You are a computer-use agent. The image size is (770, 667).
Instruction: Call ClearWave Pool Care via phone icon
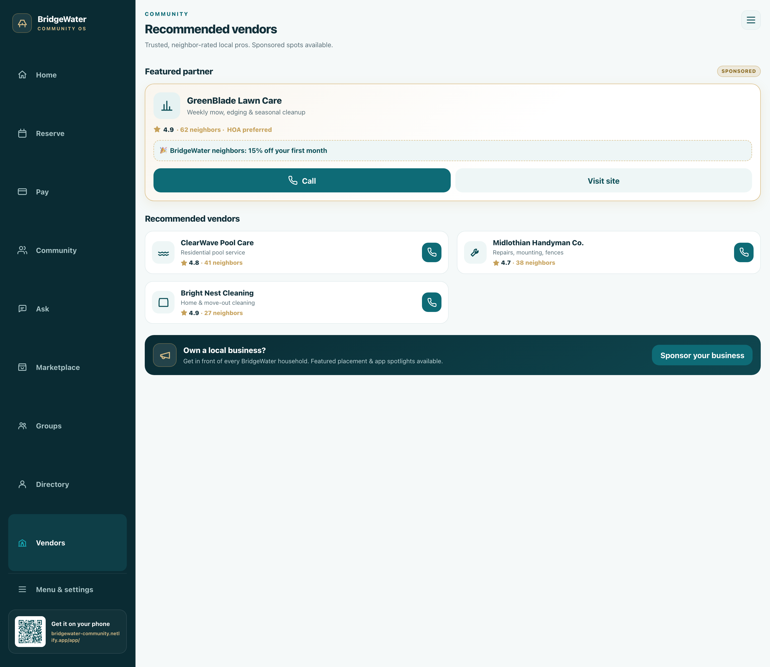pyautogui.click(x=431, y=252)
